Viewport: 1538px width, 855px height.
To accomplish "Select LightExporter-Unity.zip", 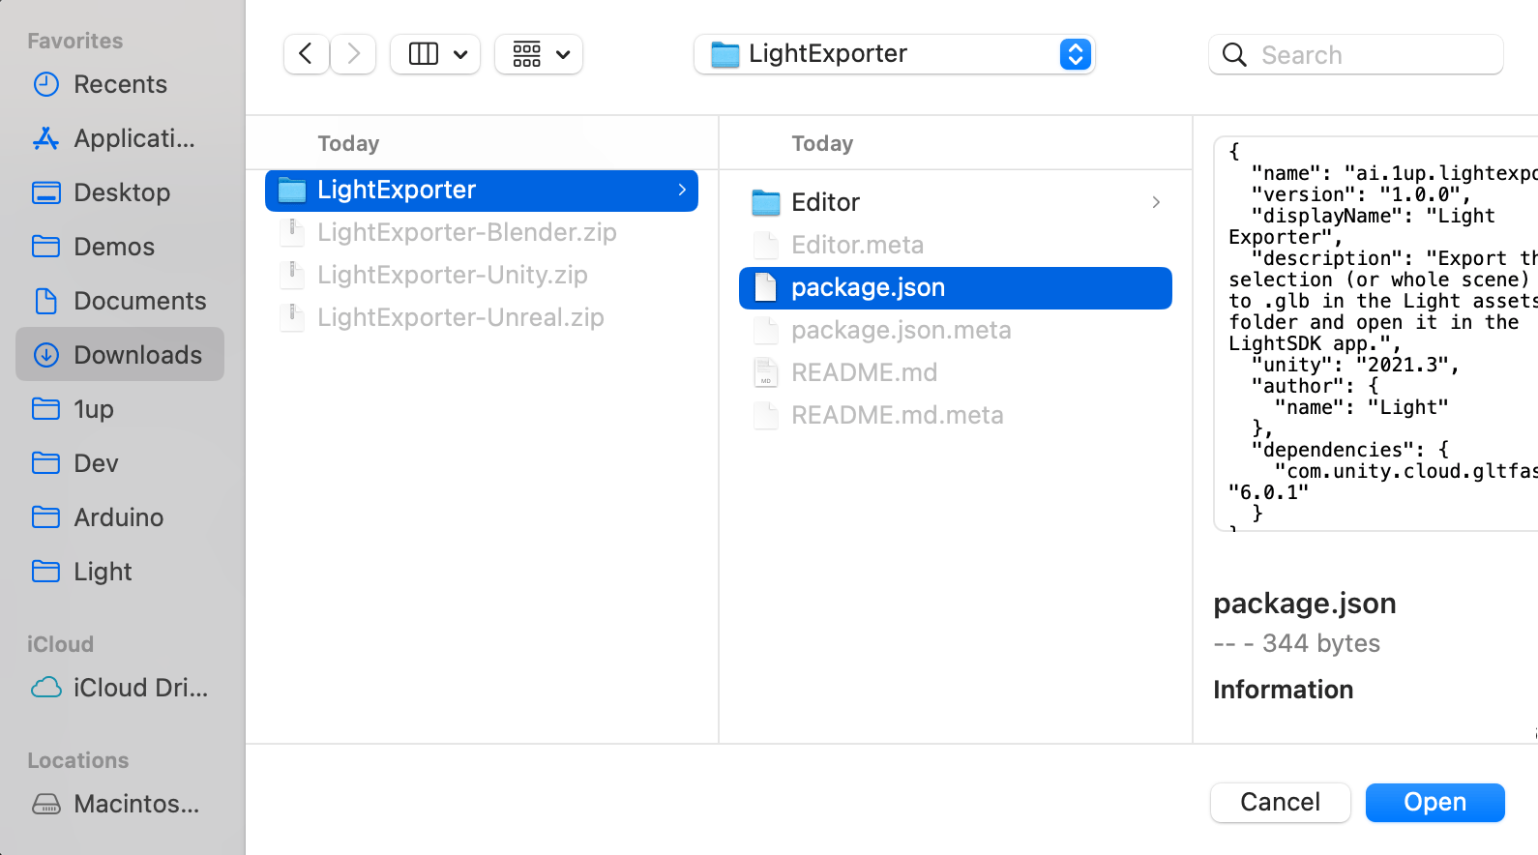I will click(x=482, y=275).
